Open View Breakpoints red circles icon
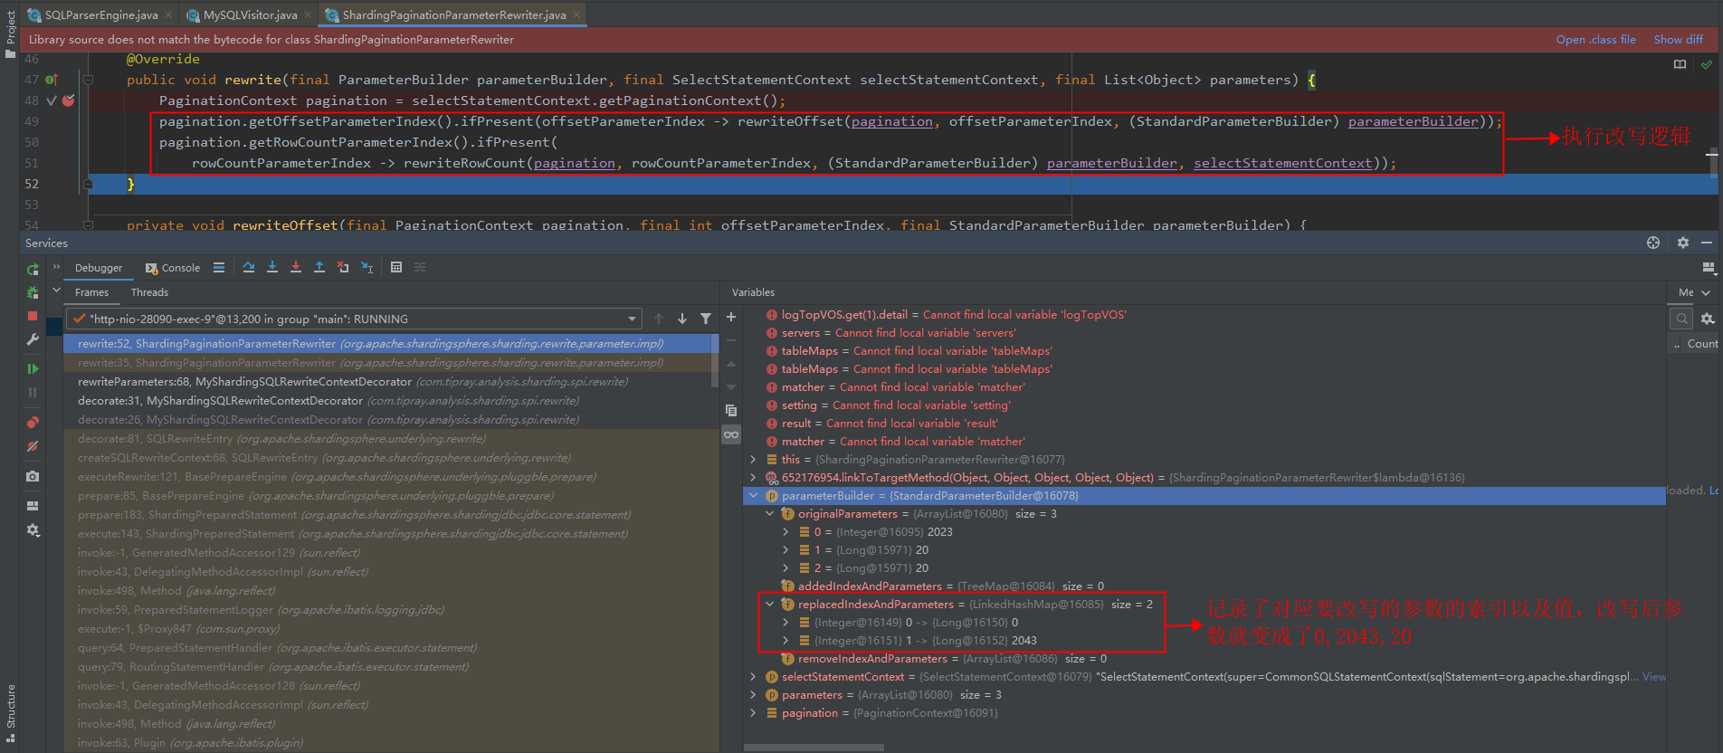This screenshot has width=1723, height=753. [33, 423]
